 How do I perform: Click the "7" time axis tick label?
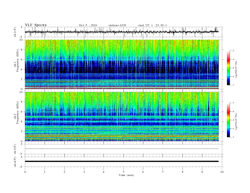pos(163,172)
